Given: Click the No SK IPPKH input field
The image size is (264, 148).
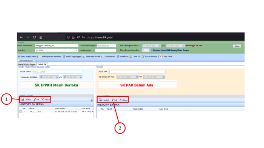Looking at the screenshot, I should (x=58, y=72).
